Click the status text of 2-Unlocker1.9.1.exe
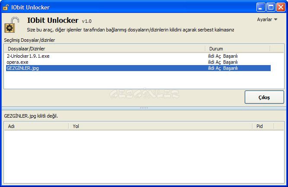This screenshot has width=288, height=187. pyautogui.click(x=223, y=56)
